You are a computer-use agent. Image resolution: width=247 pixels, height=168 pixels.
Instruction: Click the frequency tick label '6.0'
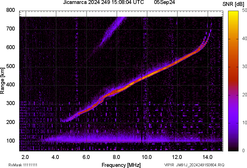[x=86, y=157]
